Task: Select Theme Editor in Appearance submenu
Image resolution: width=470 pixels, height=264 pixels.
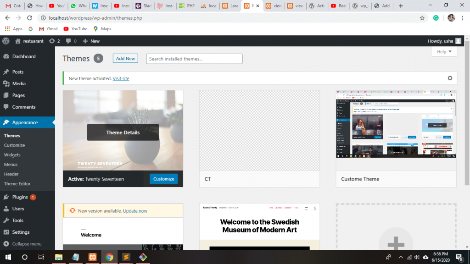Action: [17, 184]
